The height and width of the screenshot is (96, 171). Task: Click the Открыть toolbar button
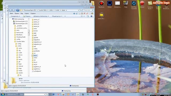click(27, 16)
